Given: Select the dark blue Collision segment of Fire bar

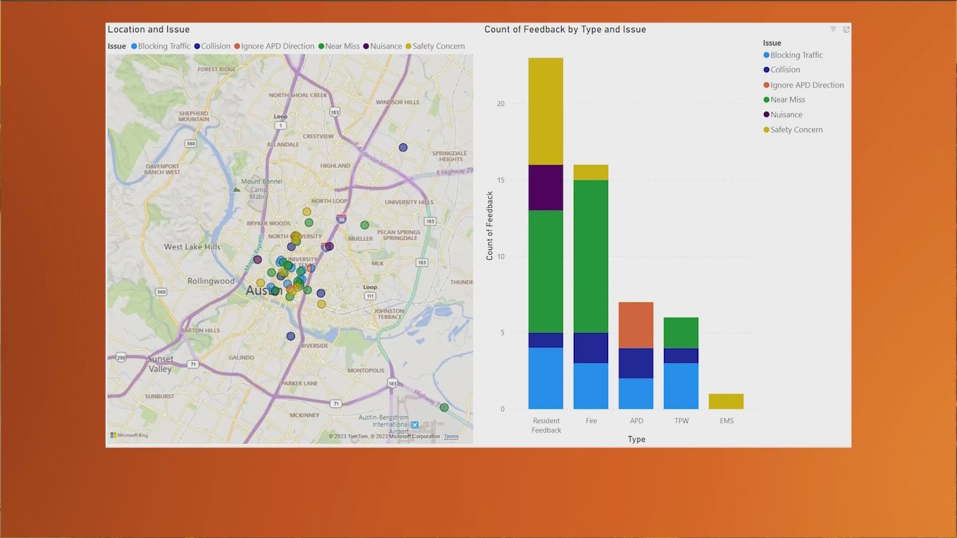Looking at the screenshot, I should pos(591,348).
